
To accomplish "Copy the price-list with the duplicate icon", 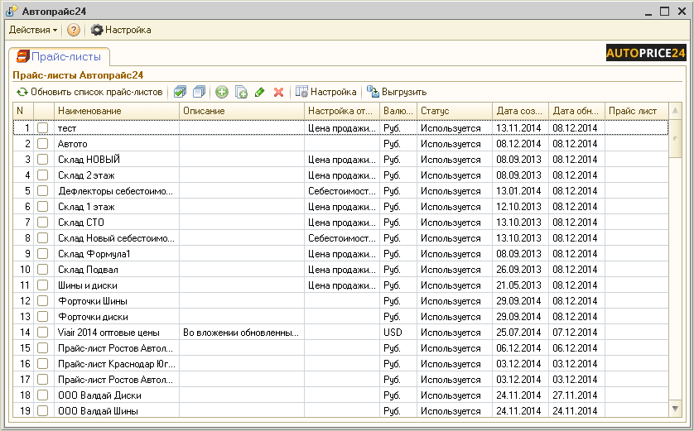I will 241,92.
